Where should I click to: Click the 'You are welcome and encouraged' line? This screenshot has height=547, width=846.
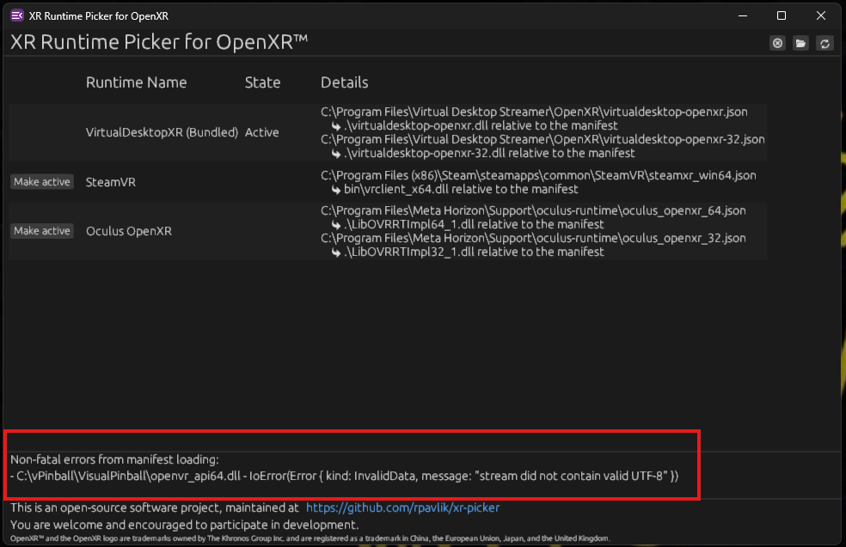point(185,525)
